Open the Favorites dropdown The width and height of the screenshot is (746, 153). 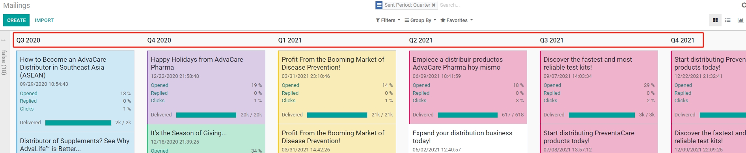[457, 20]
